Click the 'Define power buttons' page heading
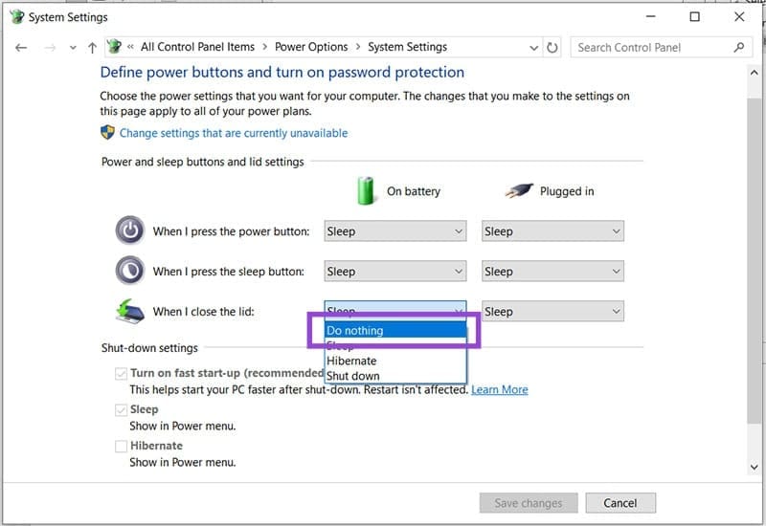Viewport: 766px width, 526px height. (x=282, y=73)
